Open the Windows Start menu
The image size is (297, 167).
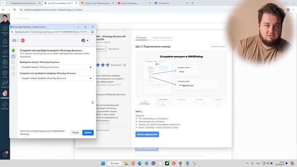click(103, 163)
